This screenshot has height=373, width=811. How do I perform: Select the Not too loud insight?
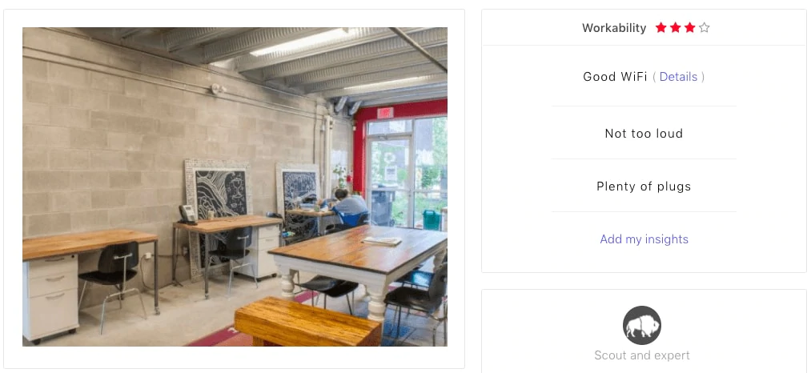click(x=644, y=134)
